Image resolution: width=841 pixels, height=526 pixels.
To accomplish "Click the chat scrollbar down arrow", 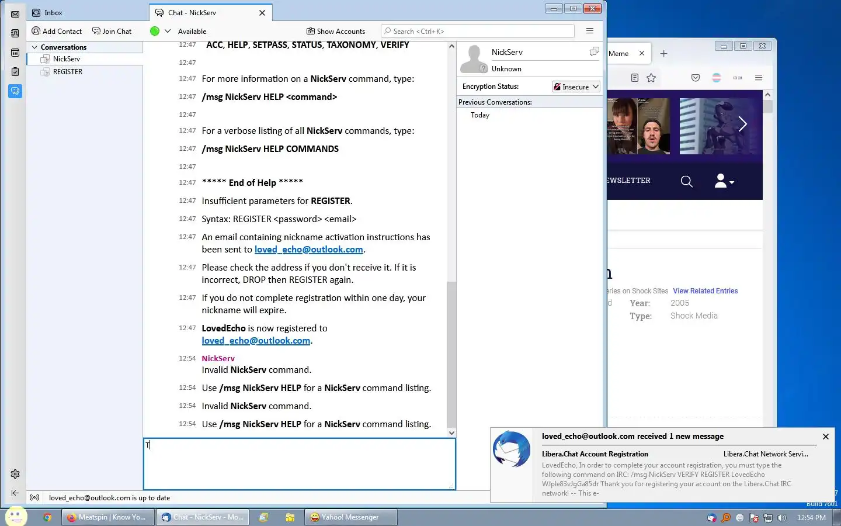I will pos(451,432).
